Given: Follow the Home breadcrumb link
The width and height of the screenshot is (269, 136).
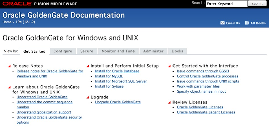Looking at the screenshot, I should click(x=7, y=22).
